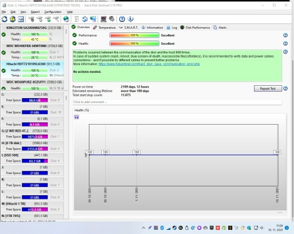Switch to the Log tab
Viewport: 294px width, 234px height.
[172, 28]
